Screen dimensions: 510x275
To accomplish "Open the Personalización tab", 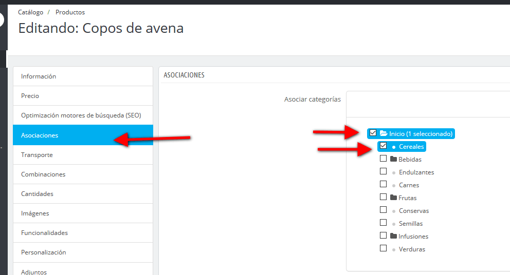I will (x=83, y=252).
